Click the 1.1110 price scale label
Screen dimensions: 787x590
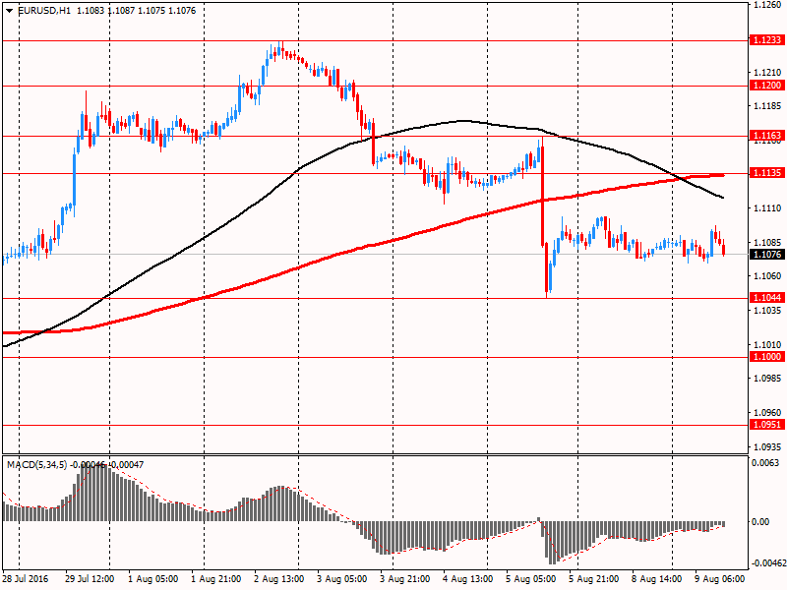[767, 208]
